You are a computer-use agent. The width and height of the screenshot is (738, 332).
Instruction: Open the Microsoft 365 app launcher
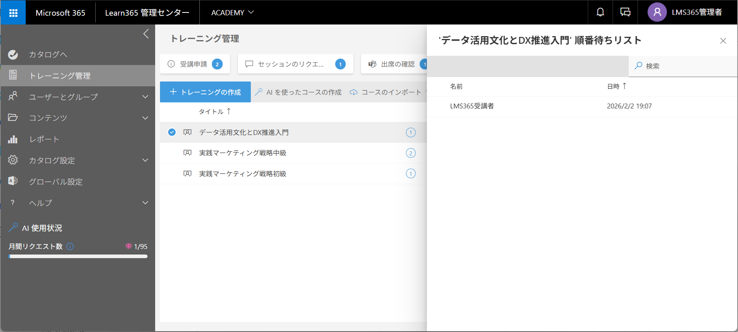(13, 13)
